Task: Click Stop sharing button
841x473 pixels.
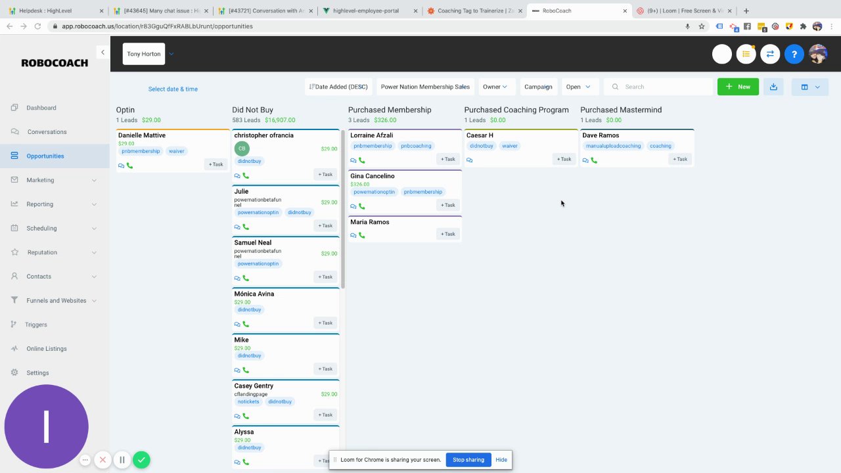Action: [x=468, y=460]
